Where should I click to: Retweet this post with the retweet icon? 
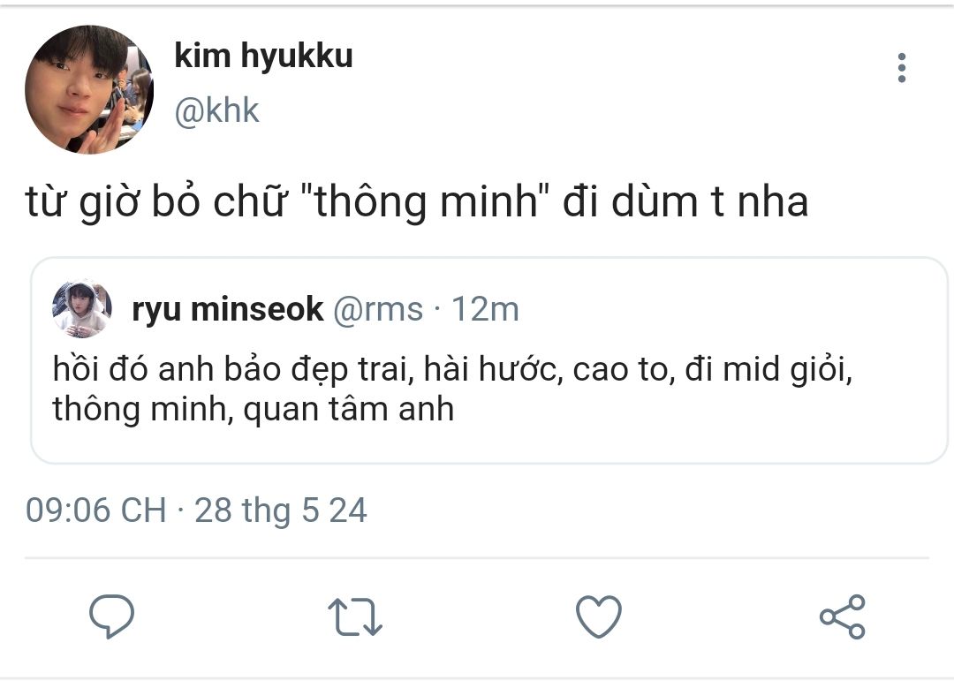[355, 616]
